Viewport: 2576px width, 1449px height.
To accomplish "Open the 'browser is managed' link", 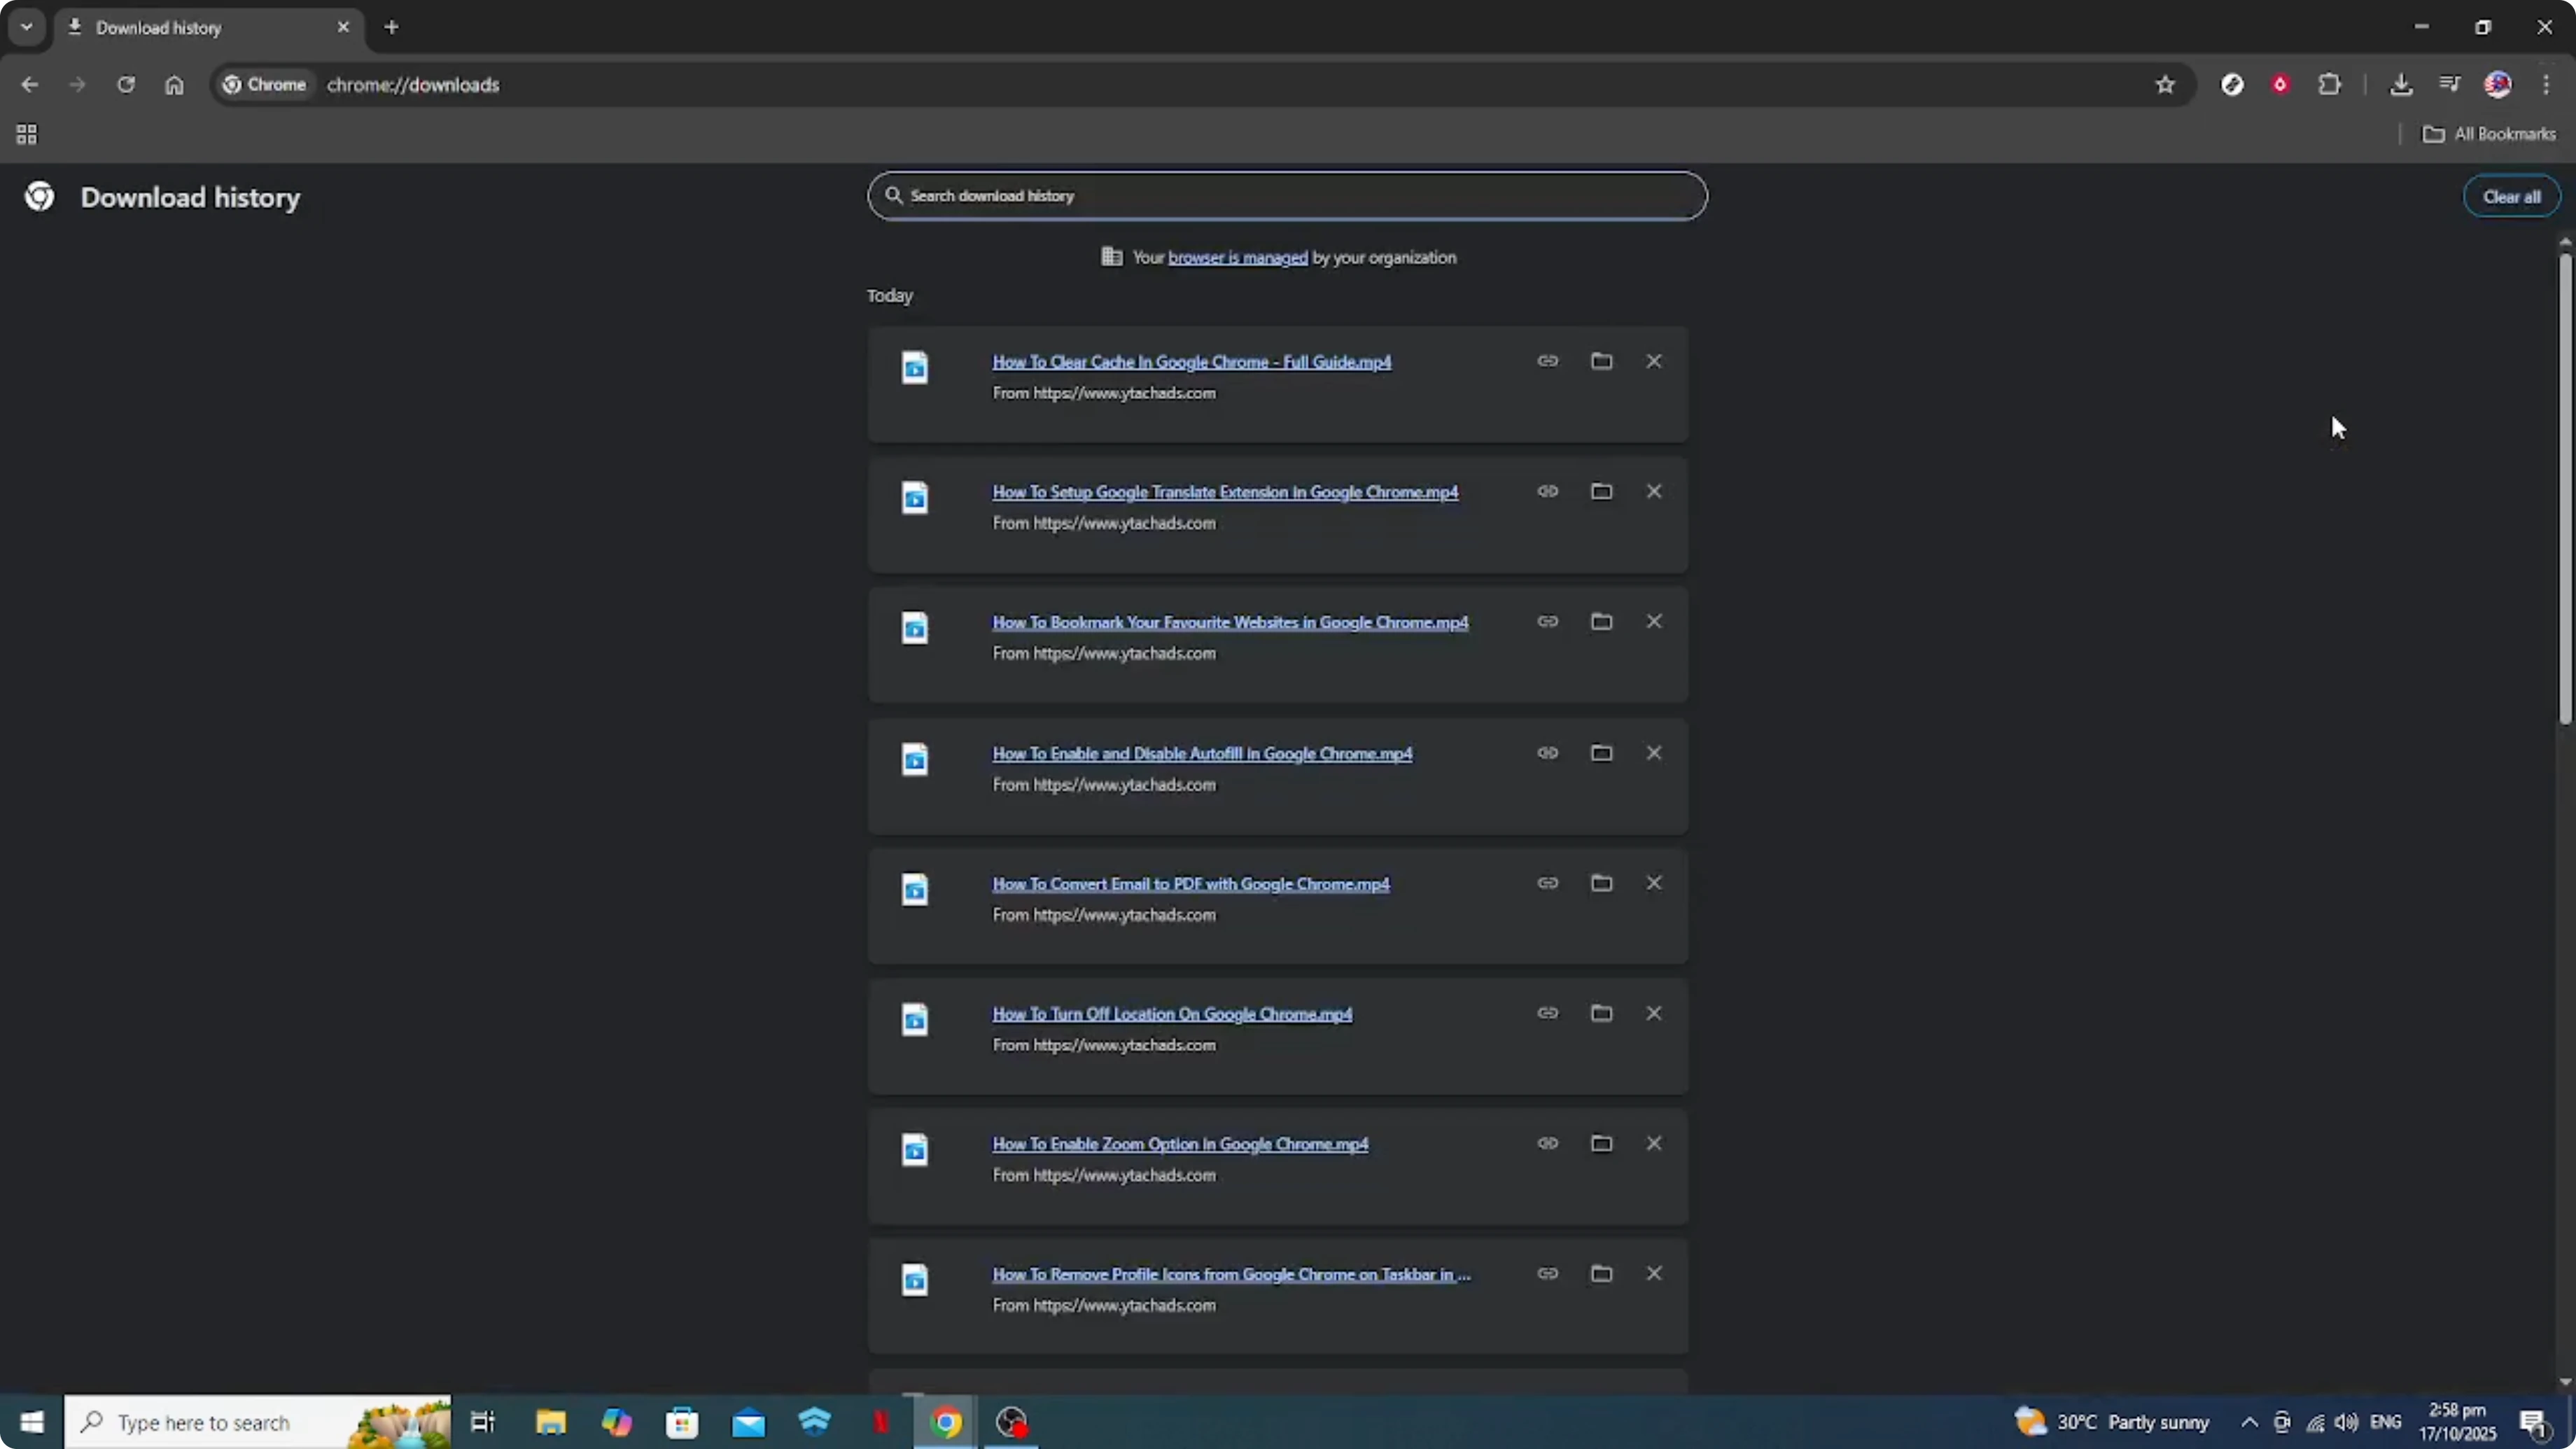I will 1238,257.
